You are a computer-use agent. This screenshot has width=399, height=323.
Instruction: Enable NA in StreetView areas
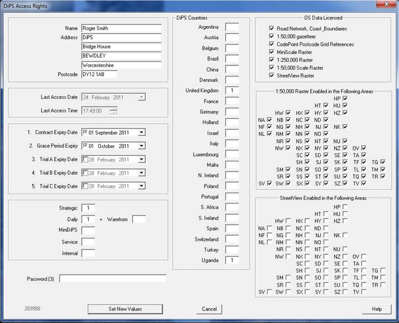tap(269, 228)
